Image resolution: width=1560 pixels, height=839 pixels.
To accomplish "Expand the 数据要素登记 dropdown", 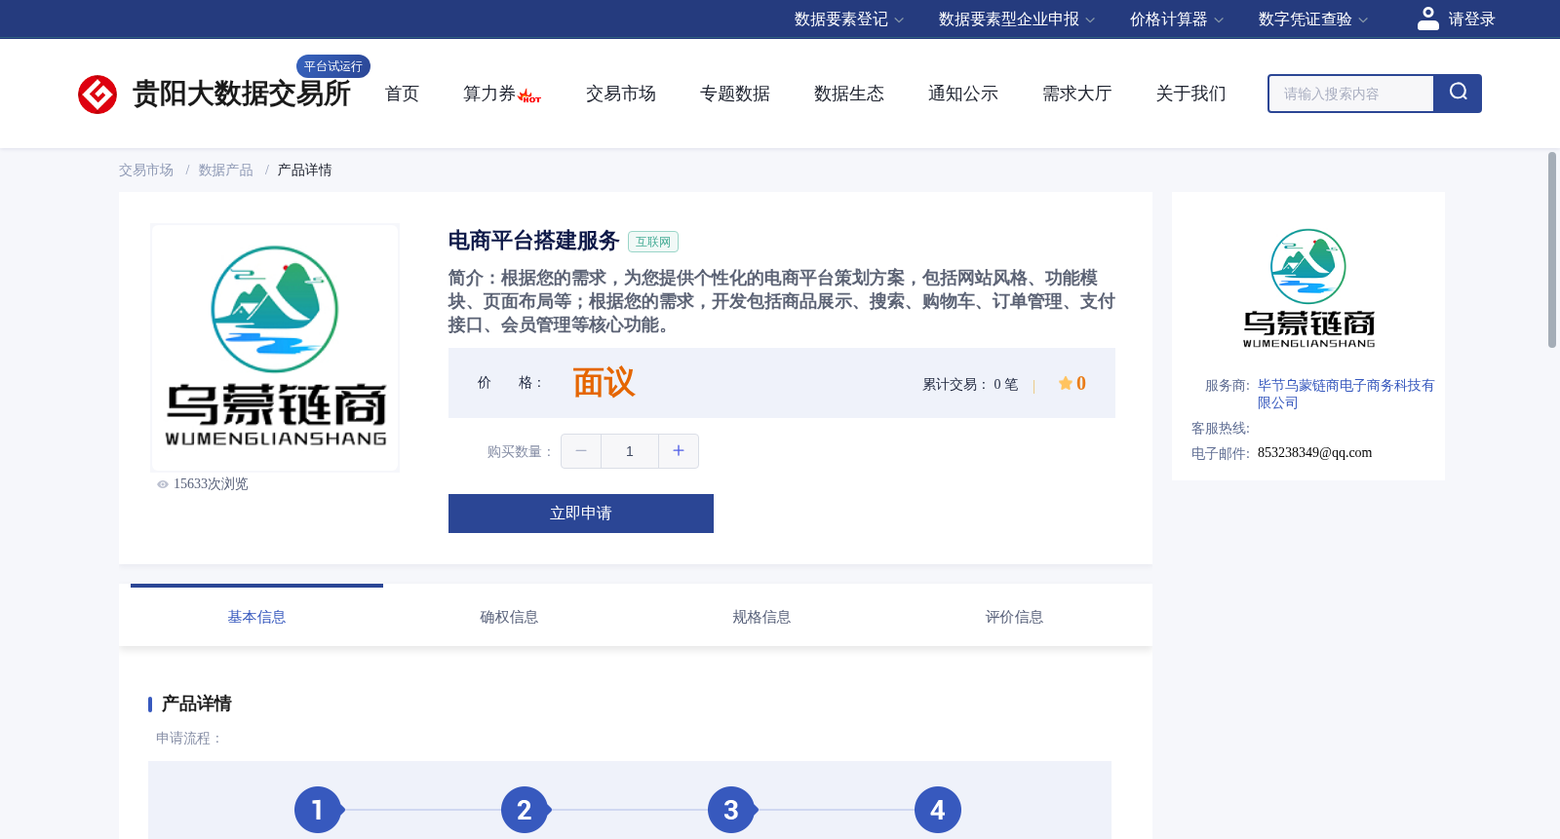I will tap(849, 19).
